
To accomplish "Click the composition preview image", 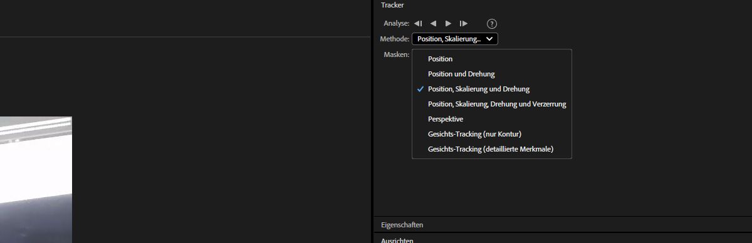I will pyautogui.click(x=36, y=180).
